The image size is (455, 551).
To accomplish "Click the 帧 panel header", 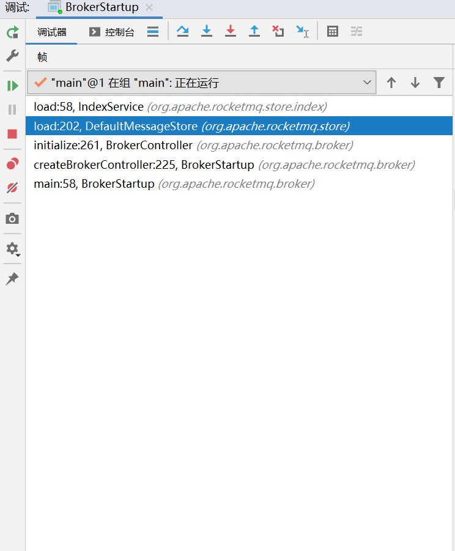I will [x=42, y=57].
